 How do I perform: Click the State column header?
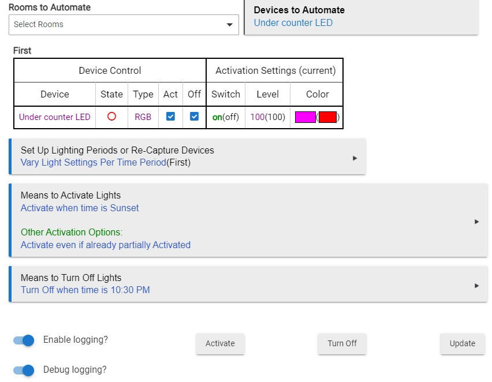tap(111, 94)
